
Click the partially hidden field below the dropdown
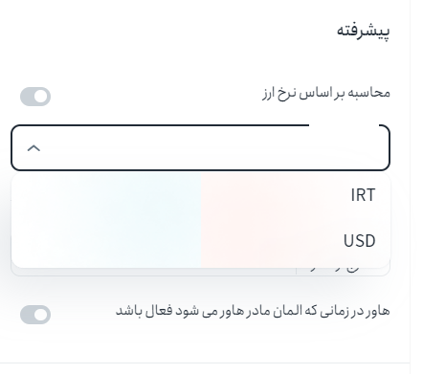click(x=201, y=272)
